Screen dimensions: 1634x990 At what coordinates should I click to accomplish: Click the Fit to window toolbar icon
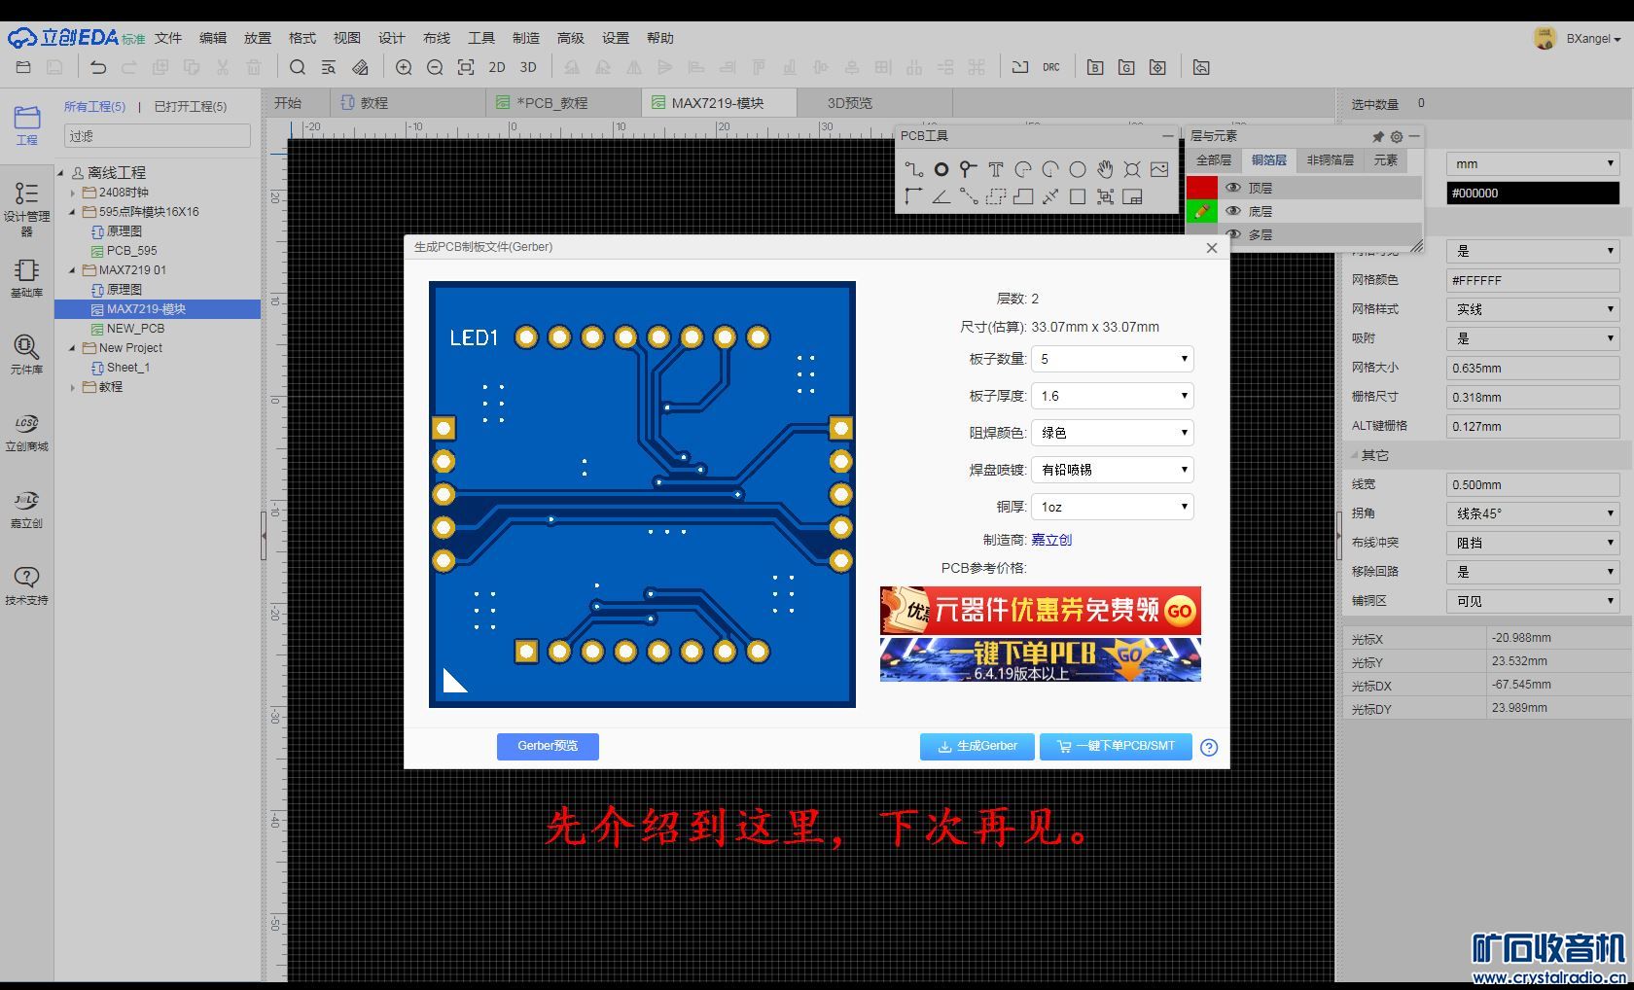tap(466, 67)
